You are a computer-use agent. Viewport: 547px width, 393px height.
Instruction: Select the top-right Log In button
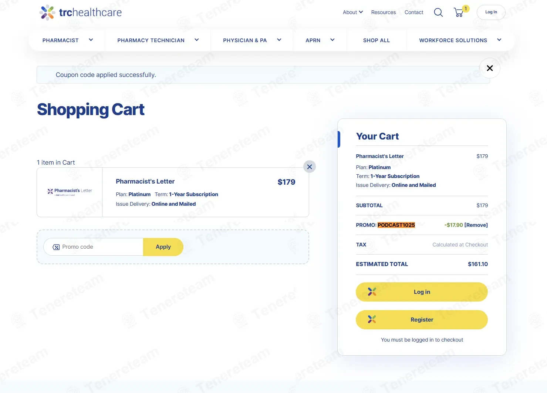point(491,12)
